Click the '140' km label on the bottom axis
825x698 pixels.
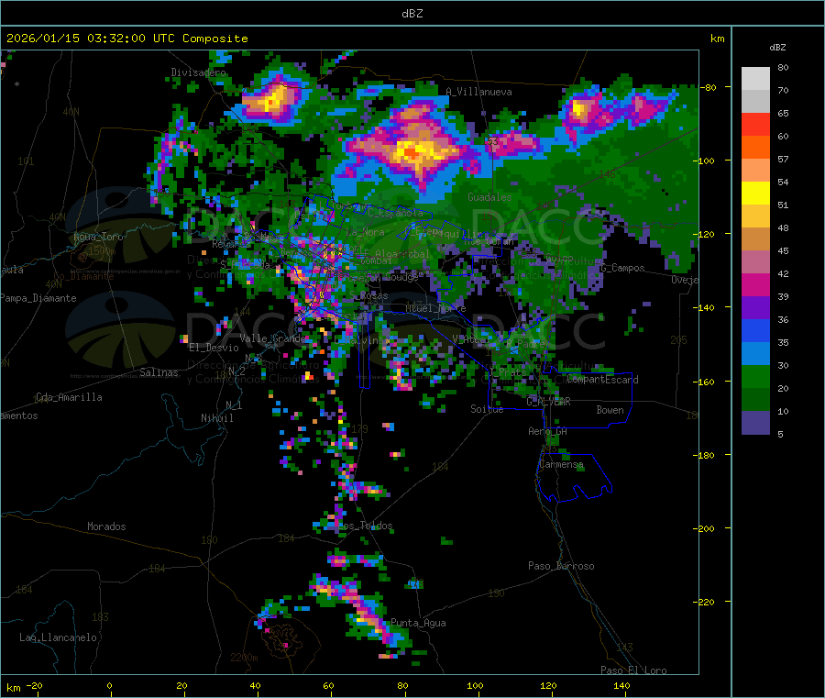621,685
